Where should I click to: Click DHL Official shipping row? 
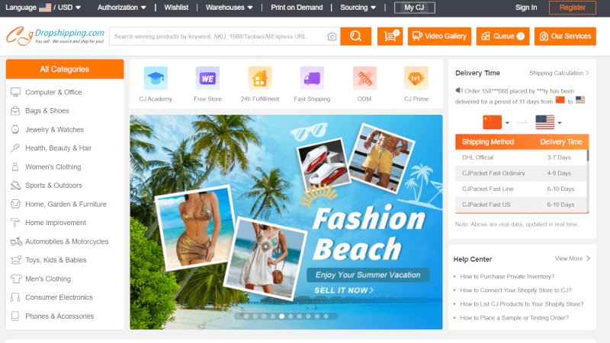coord(521,157)
